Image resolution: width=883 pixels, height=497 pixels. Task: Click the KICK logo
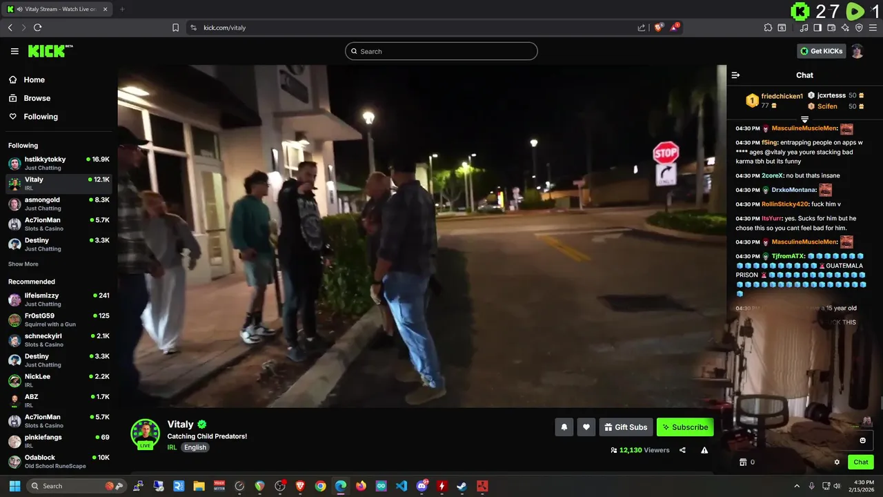tap(50, 51)
